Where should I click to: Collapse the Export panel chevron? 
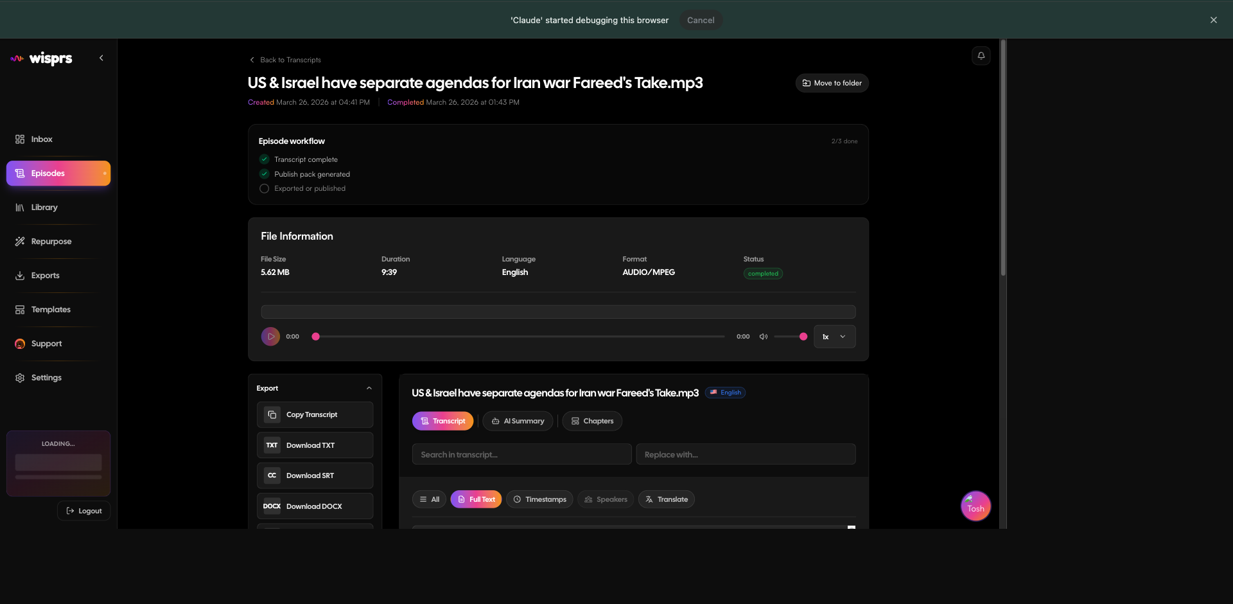[x=369, y=388]
